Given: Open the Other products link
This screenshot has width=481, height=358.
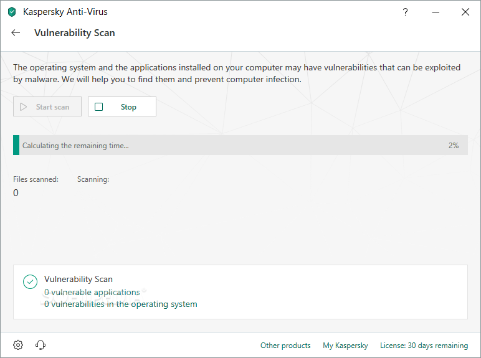Looking at the screenshot, I should [x=285, y=346].
